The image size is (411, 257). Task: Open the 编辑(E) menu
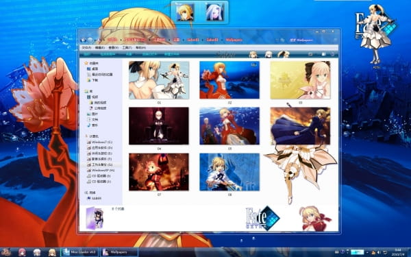[99, 48]
